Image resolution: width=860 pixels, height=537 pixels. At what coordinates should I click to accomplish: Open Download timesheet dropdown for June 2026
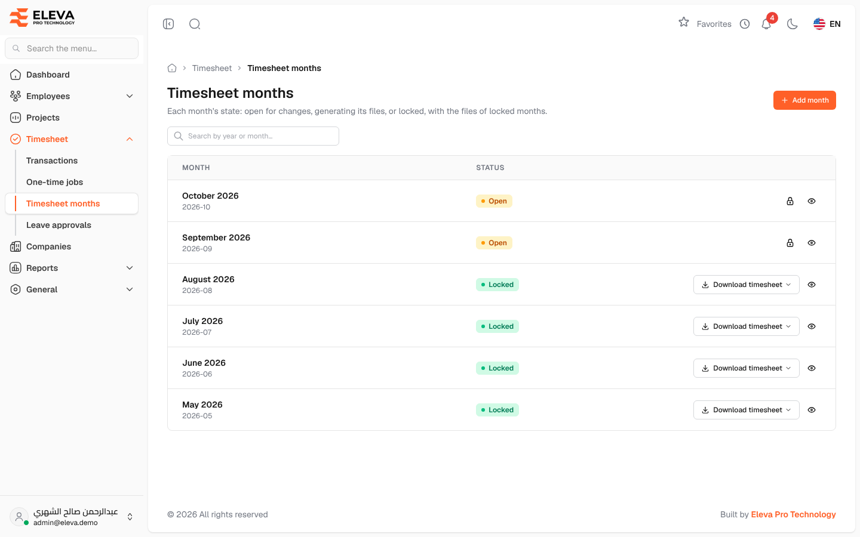[x=747, y=368]
